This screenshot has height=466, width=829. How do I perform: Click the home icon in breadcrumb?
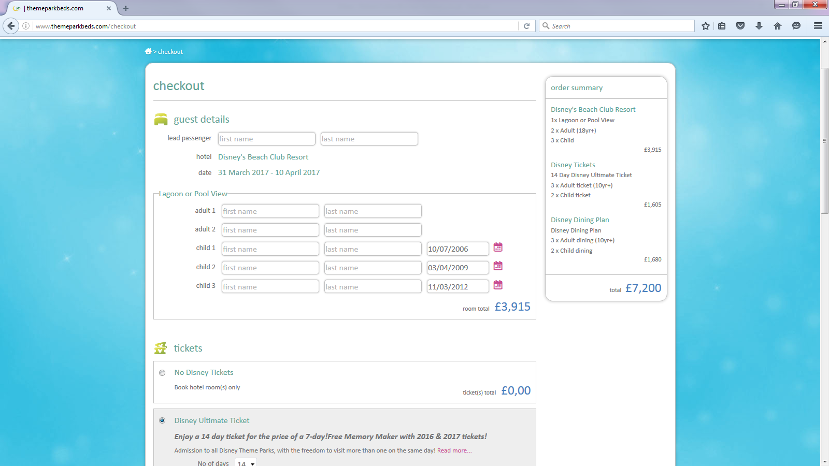[148, 51]
